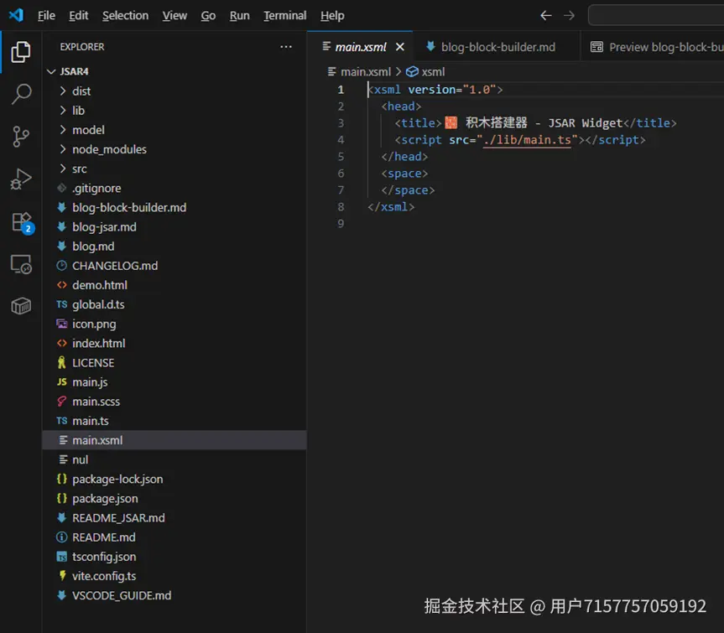The width and height of the screenshot is (724, 633).
Task: Click the command center search box
Action: point(656,16)
